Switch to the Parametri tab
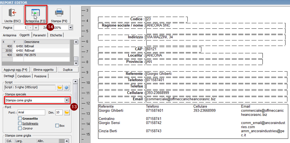The image size is (290, 143). 40,35
